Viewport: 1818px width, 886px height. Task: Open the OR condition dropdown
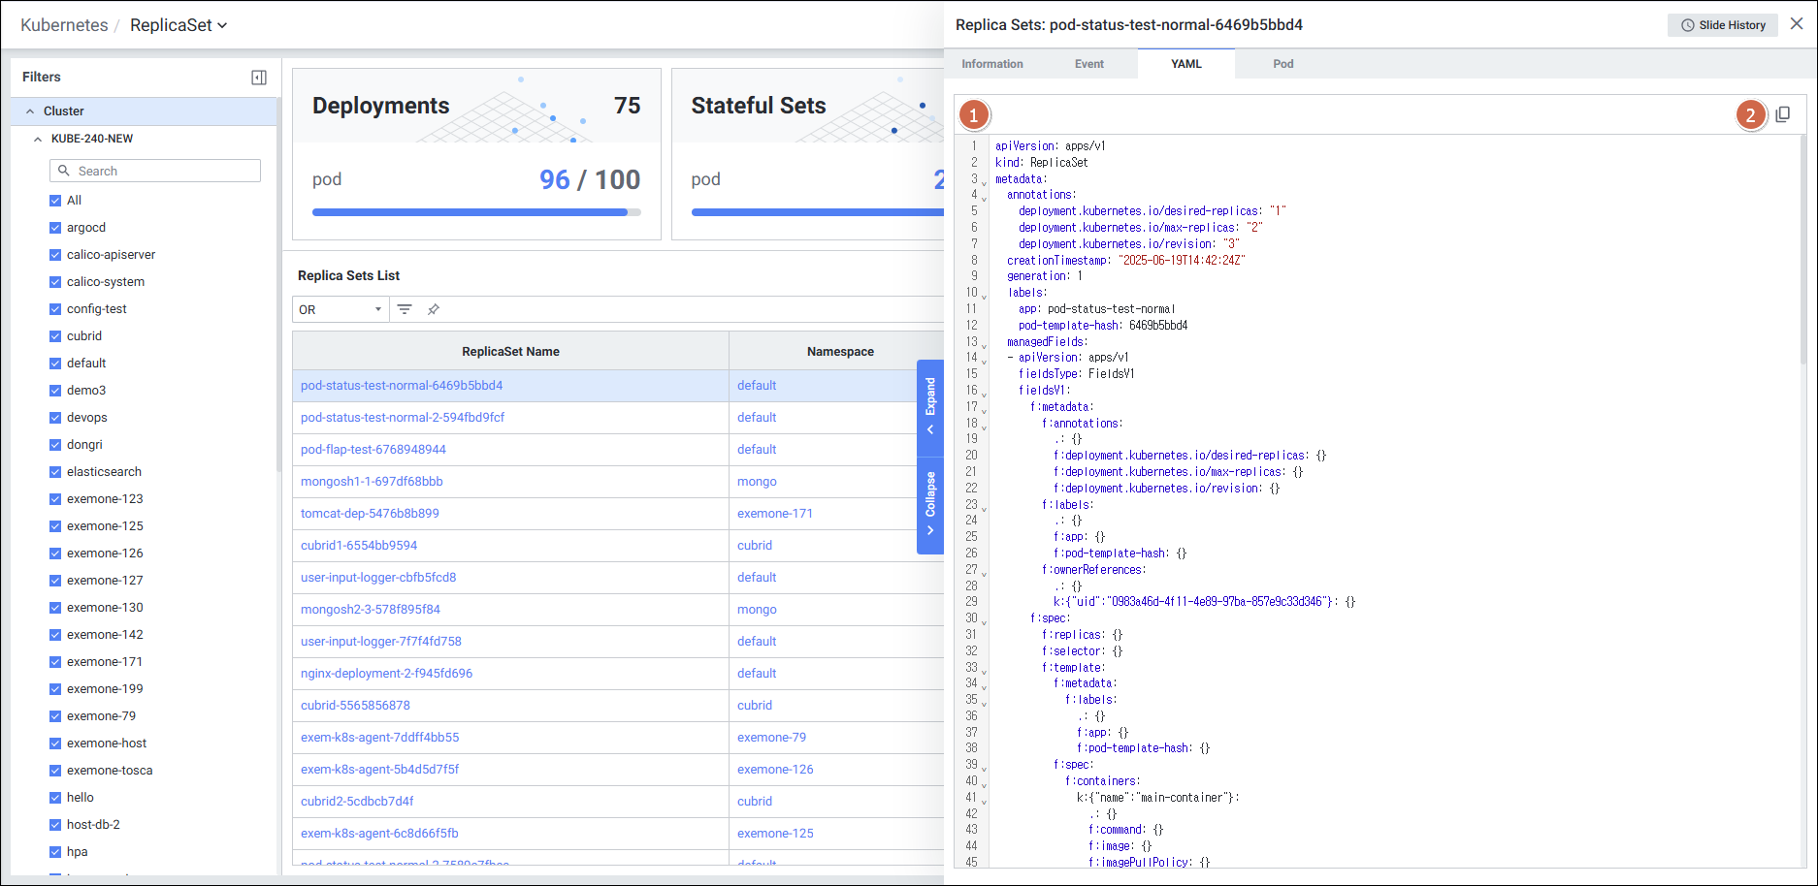pos(341,309)
